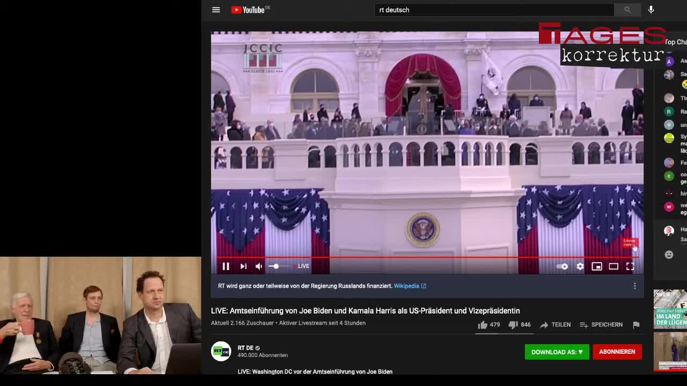Click the 'Erfahre mehr' info card

630,243
